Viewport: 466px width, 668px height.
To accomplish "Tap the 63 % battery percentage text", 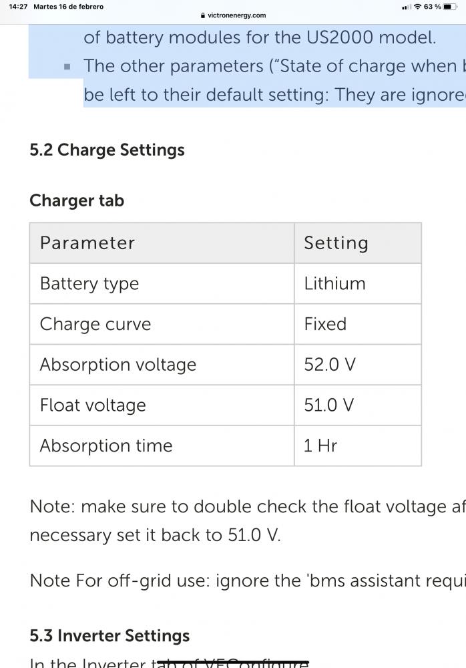I will click(433, 7).
